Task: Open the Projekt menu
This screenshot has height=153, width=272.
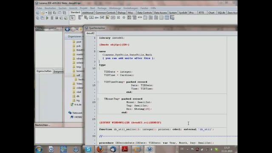Action: pyautogui.click(x=83, y=8)
